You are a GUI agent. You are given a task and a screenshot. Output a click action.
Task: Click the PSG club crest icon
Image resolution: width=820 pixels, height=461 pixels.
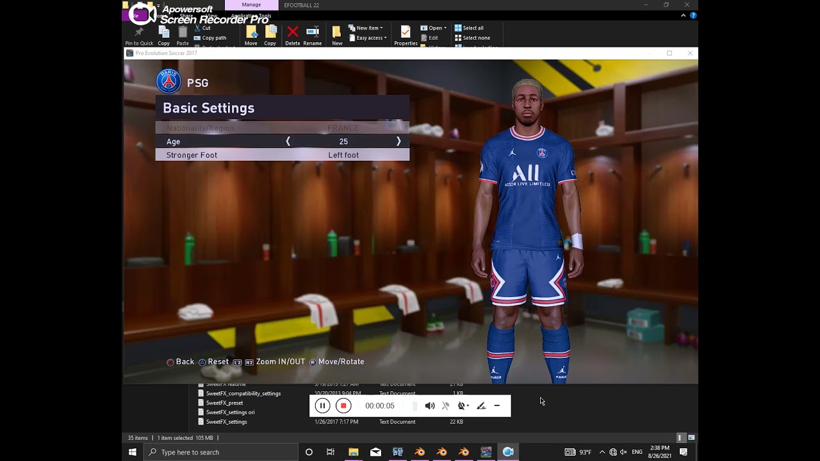click(x=169, y=82)
